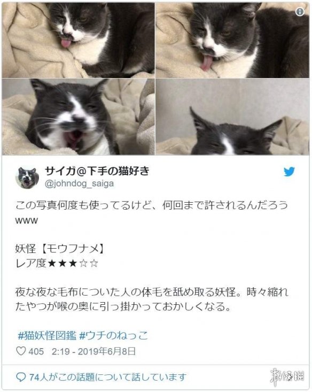Open the image info circle icon
The image size is (312, 392).
pos(300,12)
